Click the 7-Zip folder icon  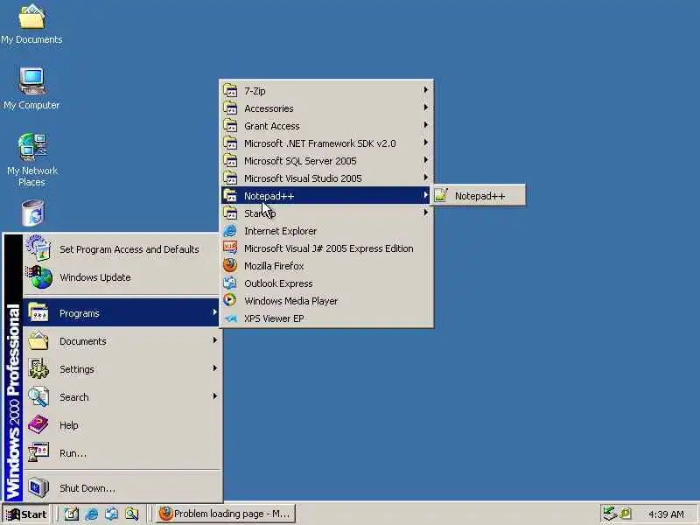click(230, 90)
